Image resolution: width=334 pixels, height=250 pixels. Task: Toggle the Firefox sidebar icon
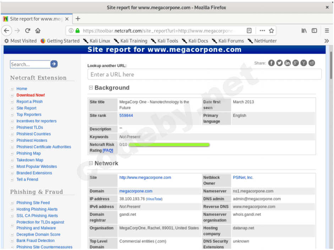click(x=314, y=31)
